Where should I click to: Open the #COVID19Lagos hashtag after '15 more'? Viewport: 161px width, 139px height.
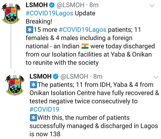[x=83, y=30]
